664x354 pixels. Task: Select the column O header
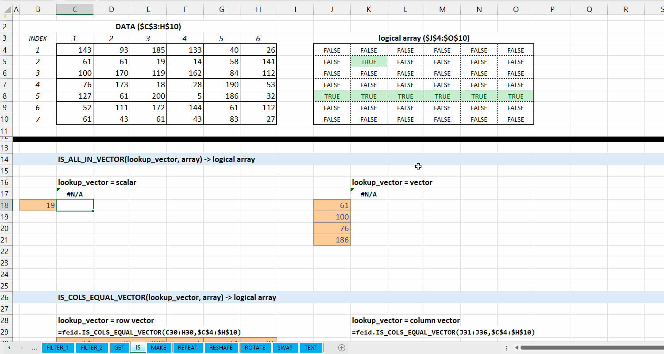[x=516, y=9]
